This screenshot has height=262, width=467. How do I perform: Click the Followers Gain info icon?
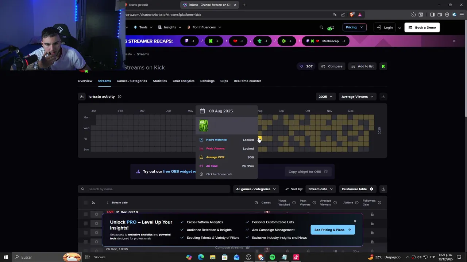(379, 203)
